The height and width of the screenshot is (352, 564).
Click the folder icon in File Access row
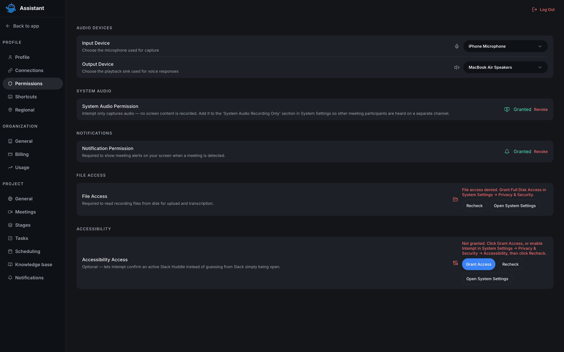[455, 199]
